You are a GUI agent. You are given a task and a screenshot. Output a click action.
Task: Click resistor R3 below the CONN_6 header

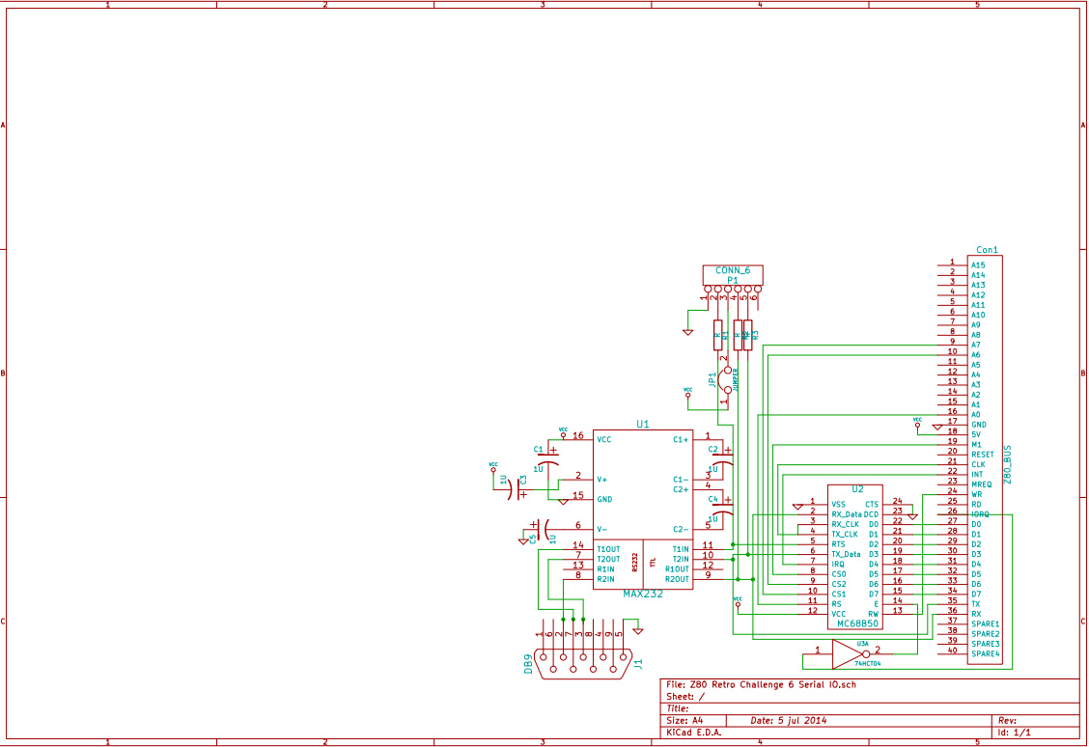[748, 333]
